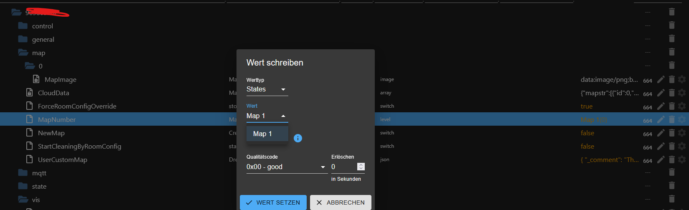This screenshot has height=210, width=689.
Task: Open the gear settings for UserCustomMap
Action: click(x=682, y=159)
